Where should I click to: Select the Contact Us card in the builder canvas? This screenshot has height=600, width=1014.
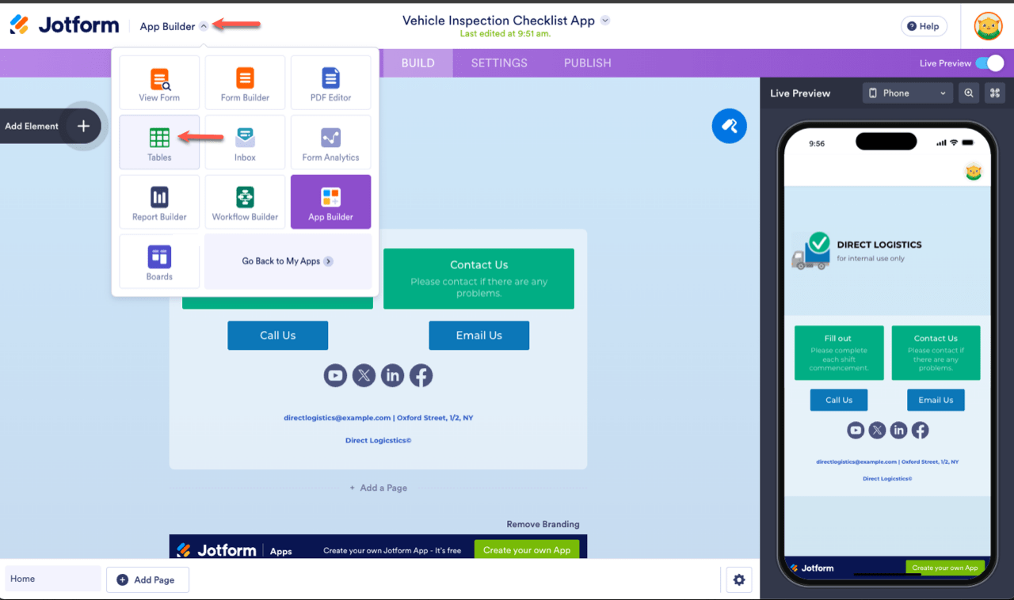(x=479, y=279)
